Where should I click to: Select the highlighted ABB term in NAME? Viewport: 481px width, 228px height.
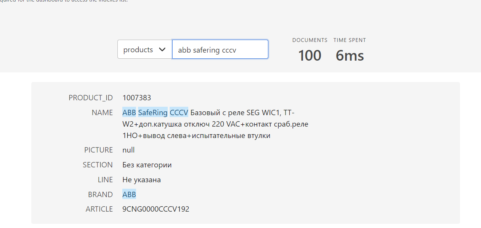(129, 112)
